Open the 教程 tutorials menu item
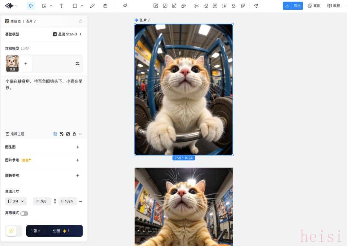 pos(334,6)
